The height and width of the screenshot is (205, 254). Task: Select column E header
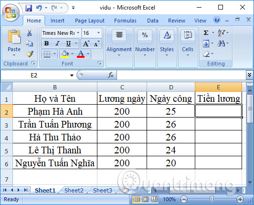[218, 87]
